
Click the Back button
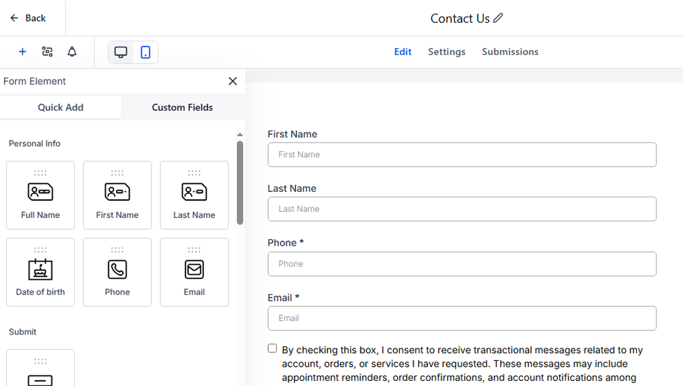(x=28, y=18)
